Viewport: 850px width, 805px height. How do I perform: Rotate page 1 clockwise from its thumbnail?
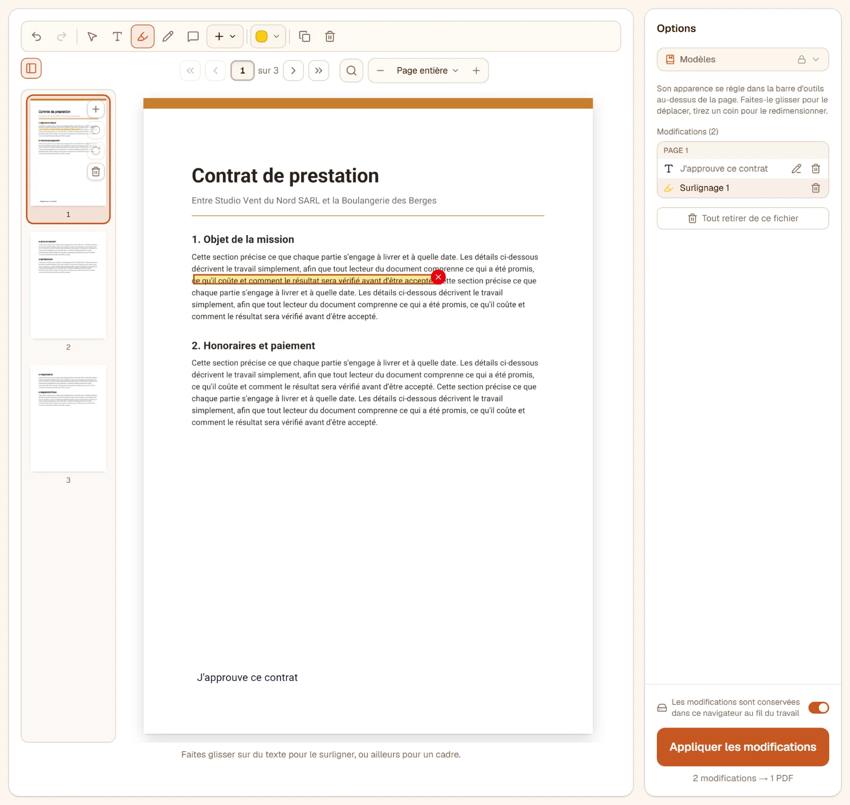tap(96, 151)
